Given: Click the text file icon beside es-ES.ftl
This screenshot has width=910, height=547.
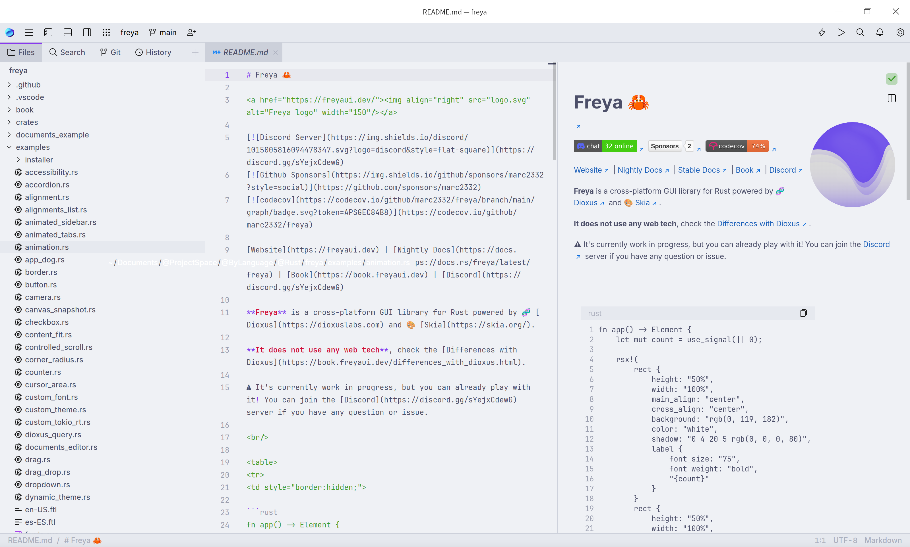Looking at the screenshot, I should tap(18, 522).
